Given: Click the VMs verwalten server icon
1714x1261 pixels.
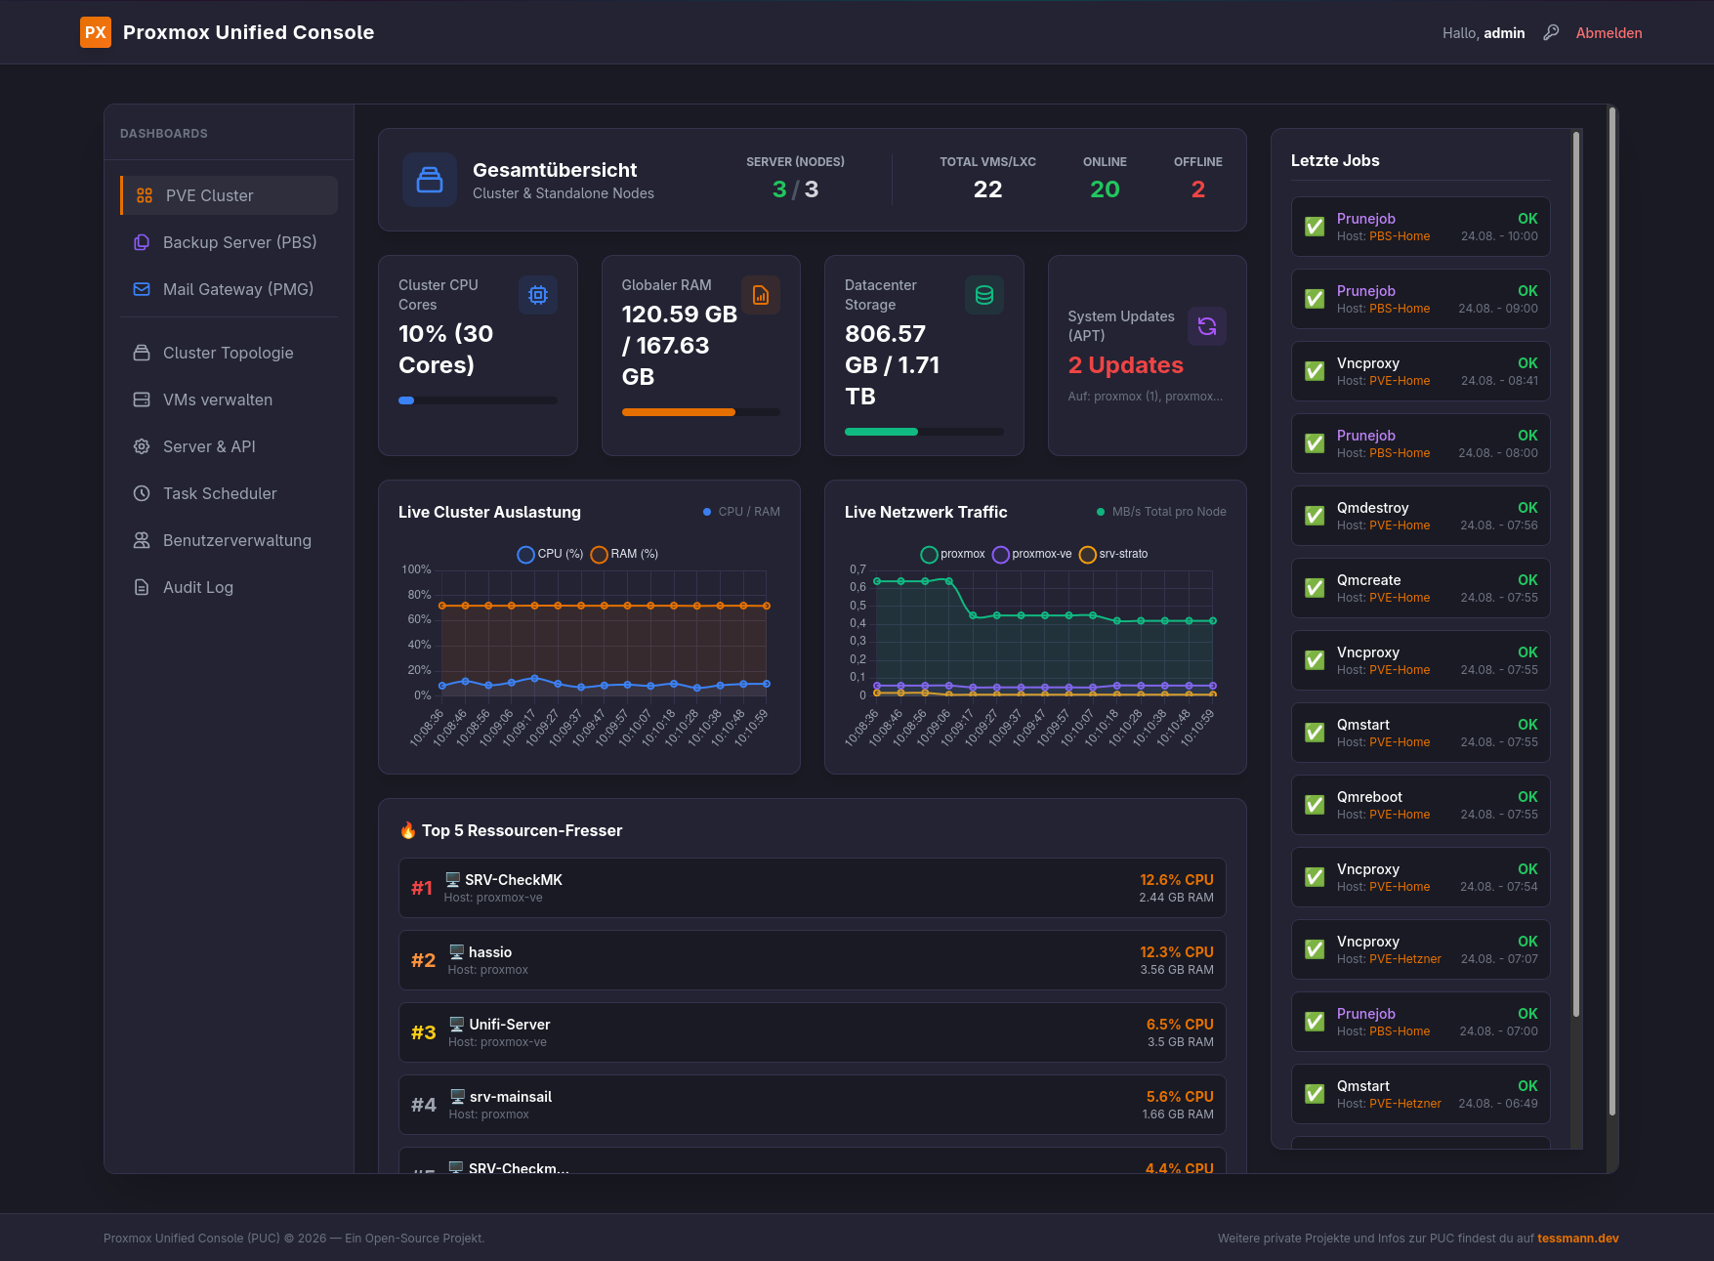Looking at the screenshot, I should click(x=142, y=399).
